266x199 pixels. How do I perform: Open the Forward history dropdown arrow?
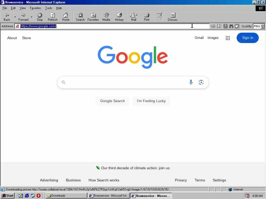click(x=31, y=17)
